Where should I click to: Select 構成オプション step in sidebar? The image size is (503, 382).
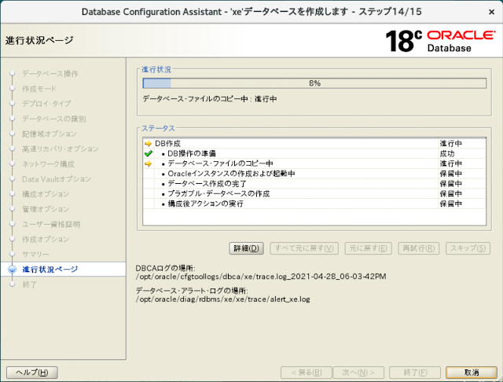tap(46, 194)
